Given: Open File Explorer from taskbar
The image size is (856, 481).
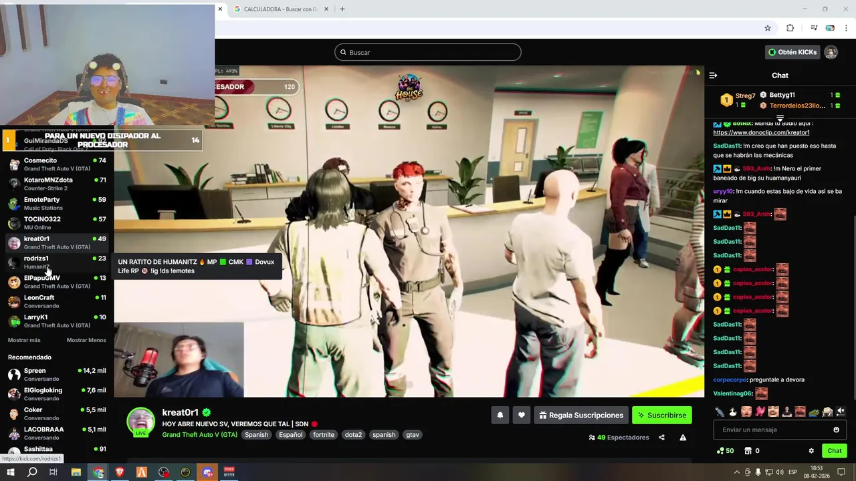Looking at the screenshot, I should click(76, 472).
